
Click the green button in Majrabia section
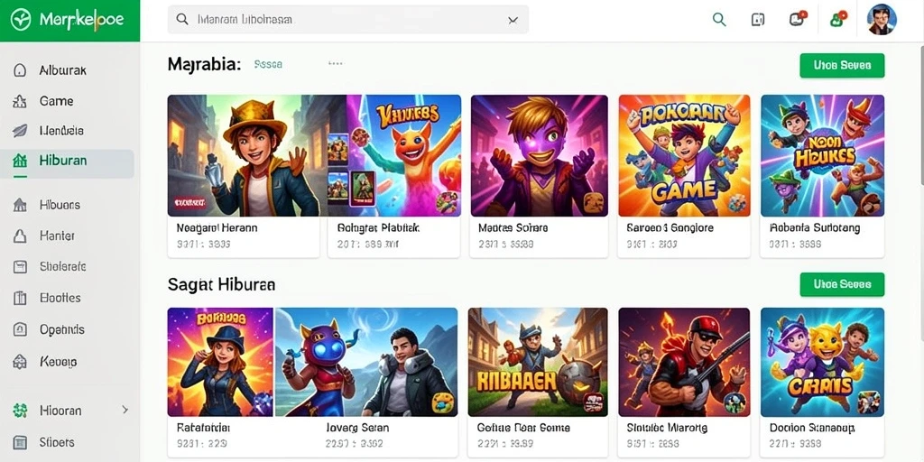pos(842,65)
